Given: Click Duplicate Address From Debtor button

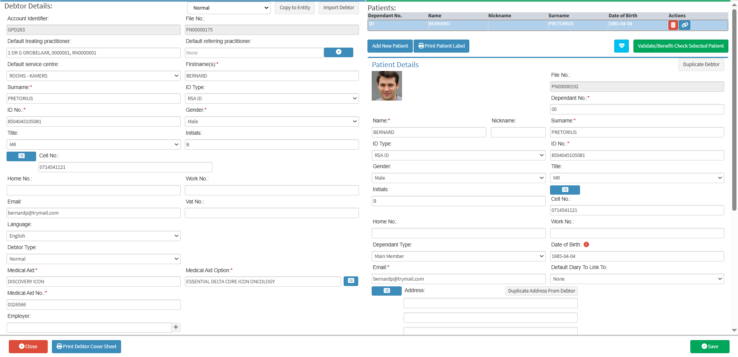Looking at the screenshot, I should click(541, 291).
